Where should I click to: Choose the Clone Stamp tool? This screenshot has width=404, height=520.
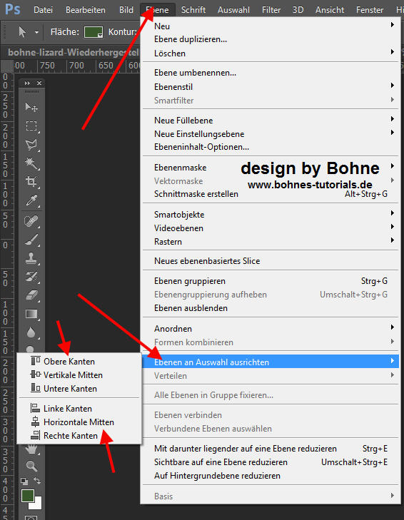(x=31, y=258)
